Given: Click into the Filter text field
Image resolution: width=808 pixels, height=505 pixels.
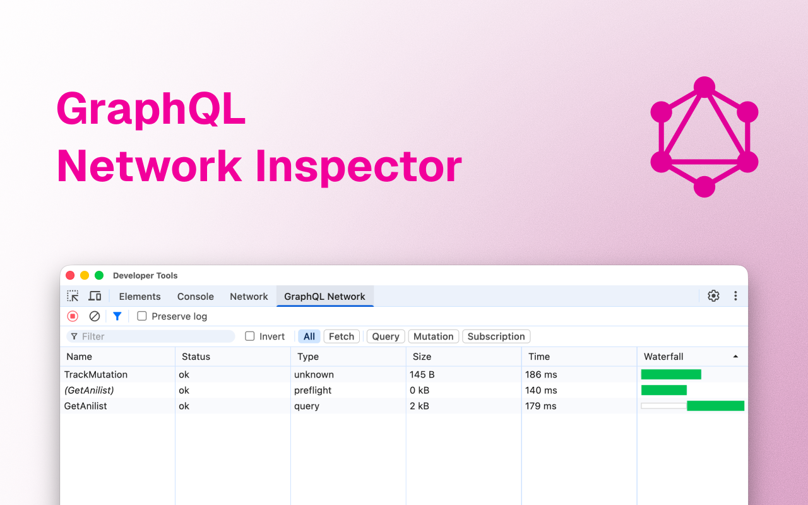Looking at the screenshot, I should [155, 336].
